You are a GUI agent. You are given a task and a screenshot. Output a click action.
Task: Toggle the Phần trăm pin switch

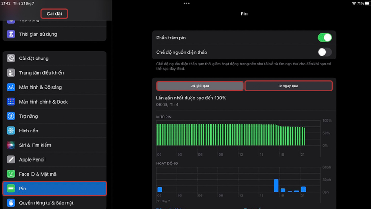coord(324,38)
